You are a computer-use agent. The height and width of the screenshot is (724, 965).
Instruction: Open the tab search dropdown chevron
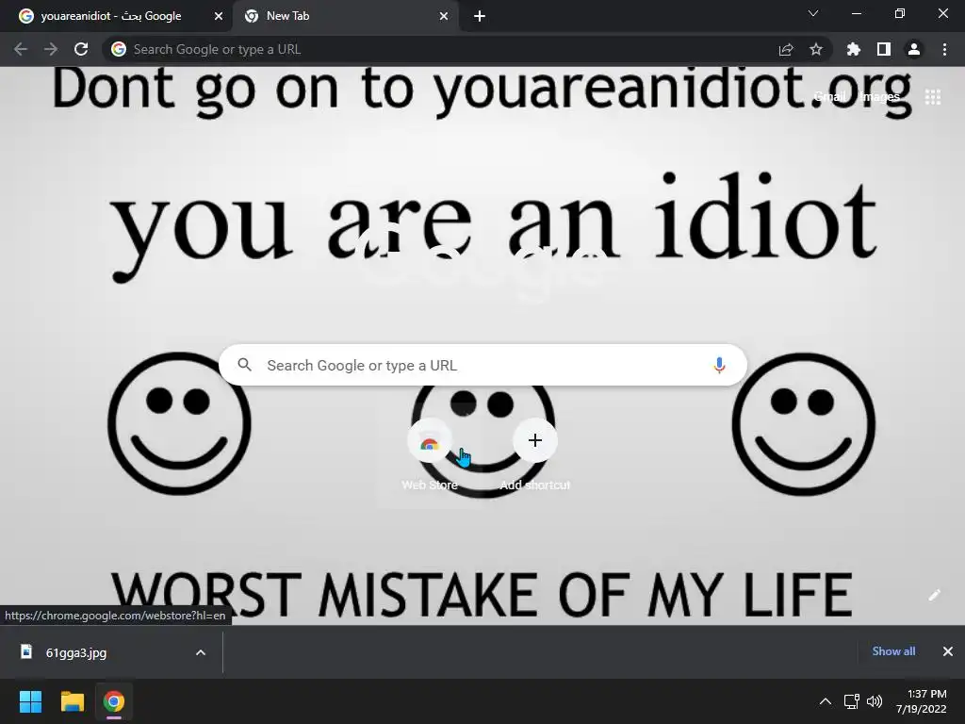[x=813, y=13]
